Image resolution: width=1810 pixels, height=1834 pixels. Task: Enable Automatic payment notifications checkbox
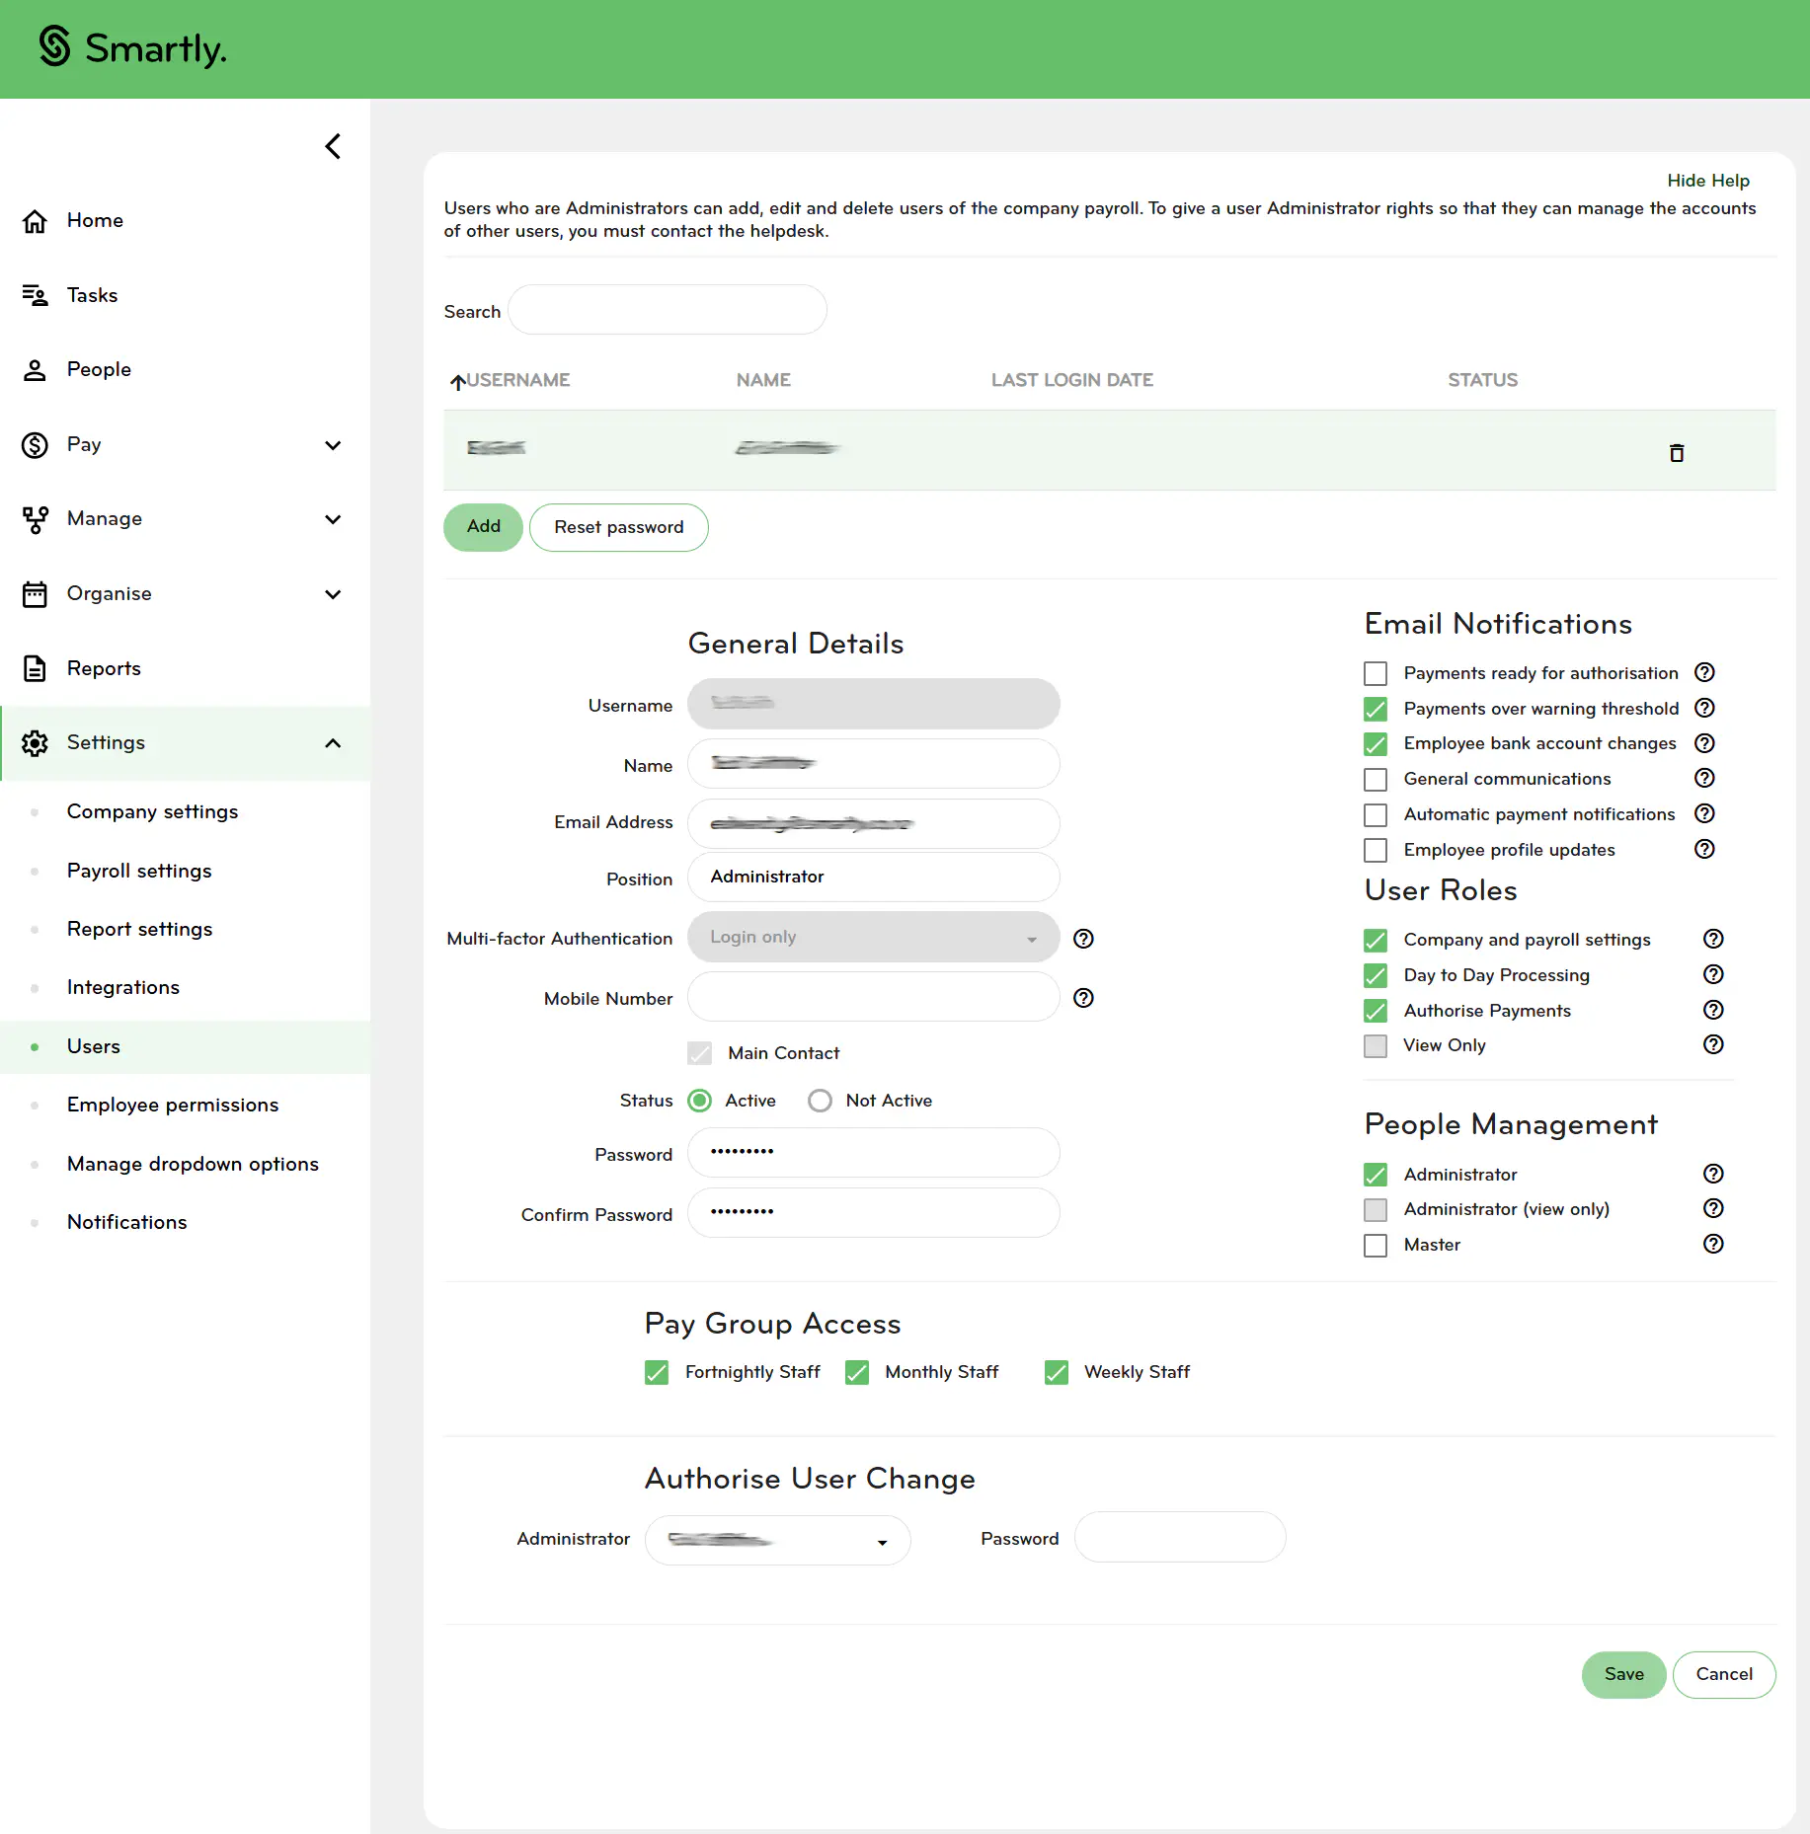[1376, 814]
